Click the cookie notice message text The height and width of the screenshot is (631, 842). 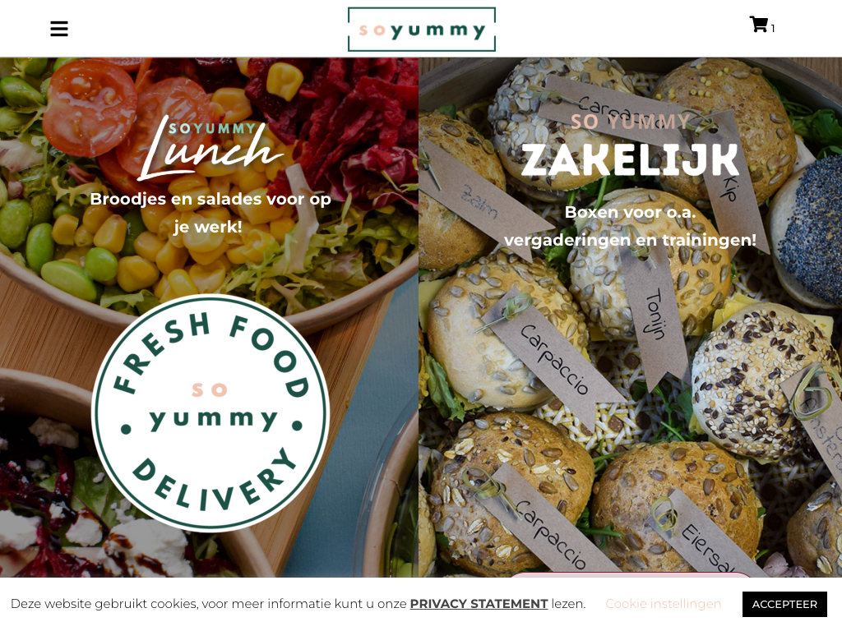click(298, 604)
